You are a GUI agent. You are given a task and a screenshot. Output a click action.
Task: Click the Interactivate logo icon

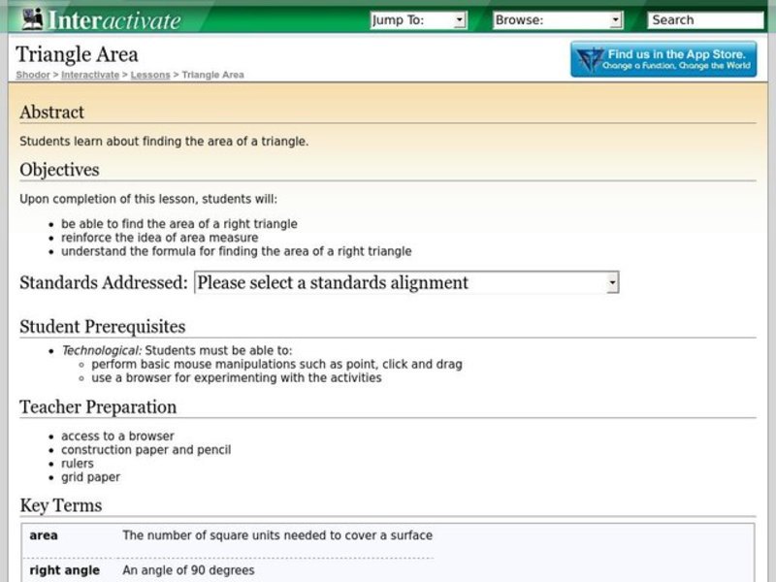coord(32,18)
